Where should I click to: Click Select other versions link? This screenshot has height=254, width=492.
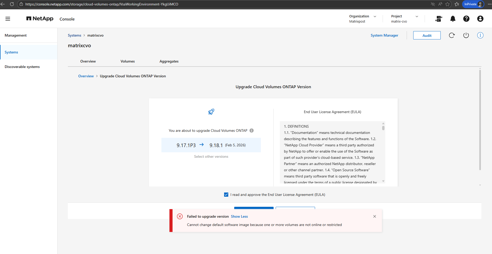(211, 156)
